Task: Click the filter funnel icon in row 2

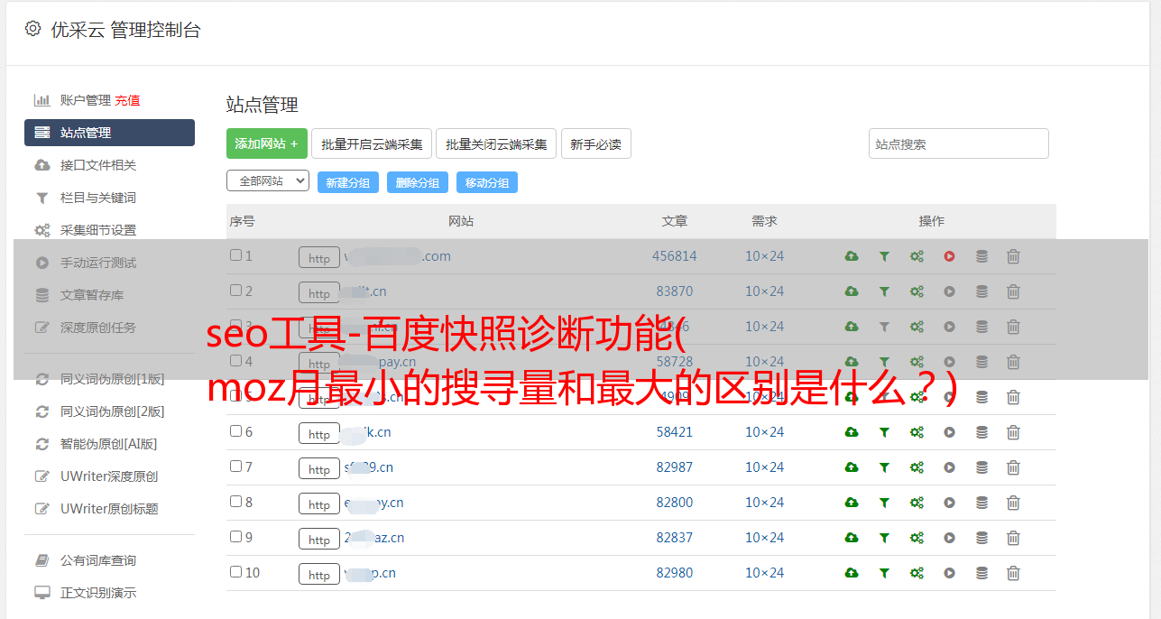Action: click(x=884, y=291)
